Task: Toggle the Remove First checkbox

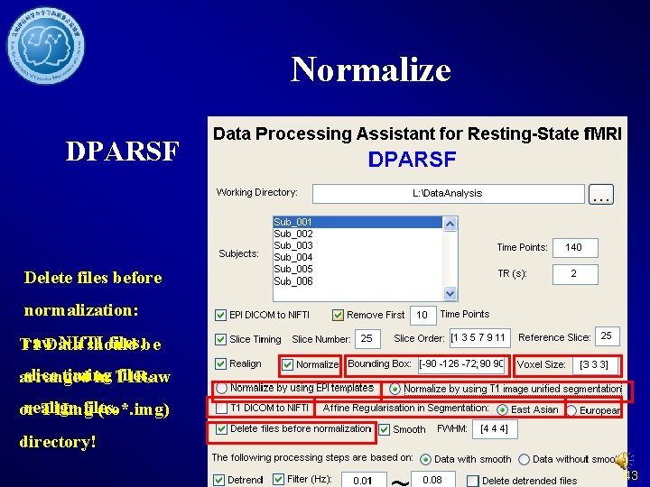Action: click(338, 315)
